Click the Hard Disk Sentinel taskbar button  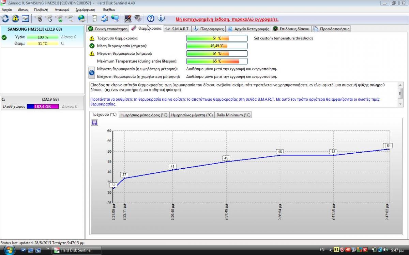77,250
